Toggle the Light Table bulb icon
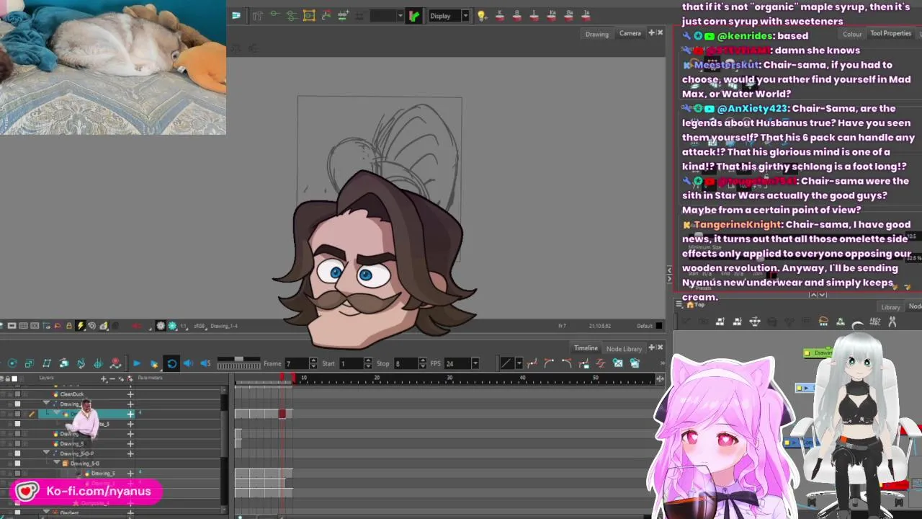922x519 pixels. pyautogui.click(x=481, y=15)
